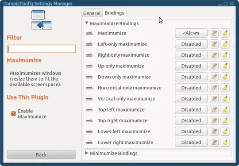Click keyboard icon beside Left-only maximumize

pyautogui.click(x=89, y=44)
